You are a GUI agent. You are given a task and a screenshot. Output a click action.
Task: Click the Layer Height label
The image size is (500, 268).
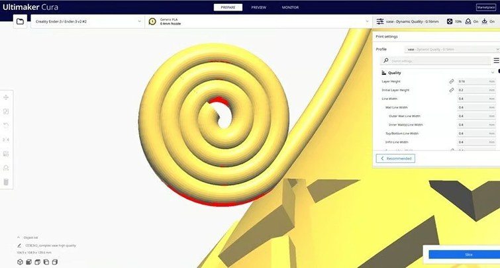[x=391, y=81]
